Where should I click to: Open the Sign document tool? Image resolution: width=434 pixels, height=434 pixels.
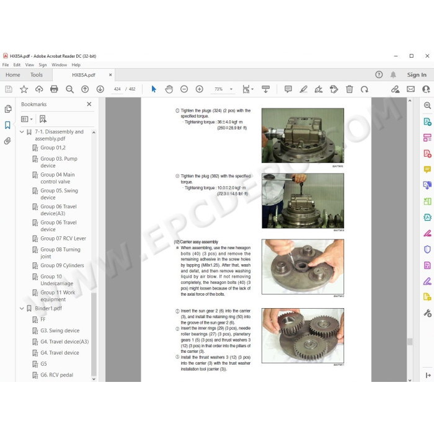pyautogui.click(x=319, y=89)
